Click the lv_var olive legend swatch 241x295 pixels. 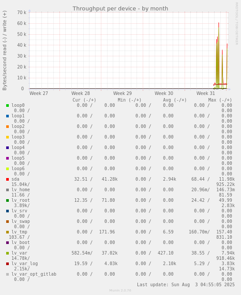tap(7, 253)
